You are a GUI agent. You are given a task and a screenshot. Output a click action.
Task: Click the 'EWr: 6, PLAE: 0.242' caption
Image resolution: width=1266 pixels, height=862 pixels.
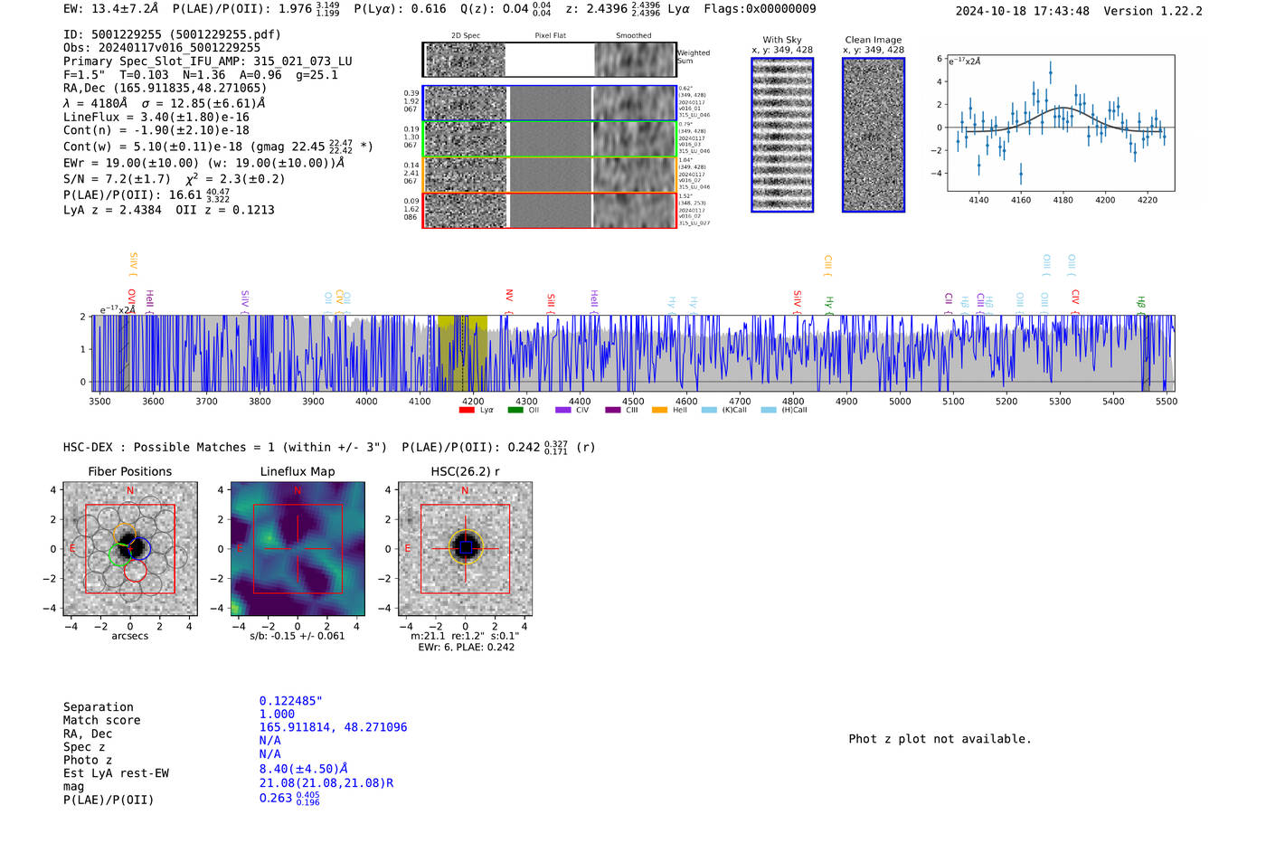(x=466, y=648)
